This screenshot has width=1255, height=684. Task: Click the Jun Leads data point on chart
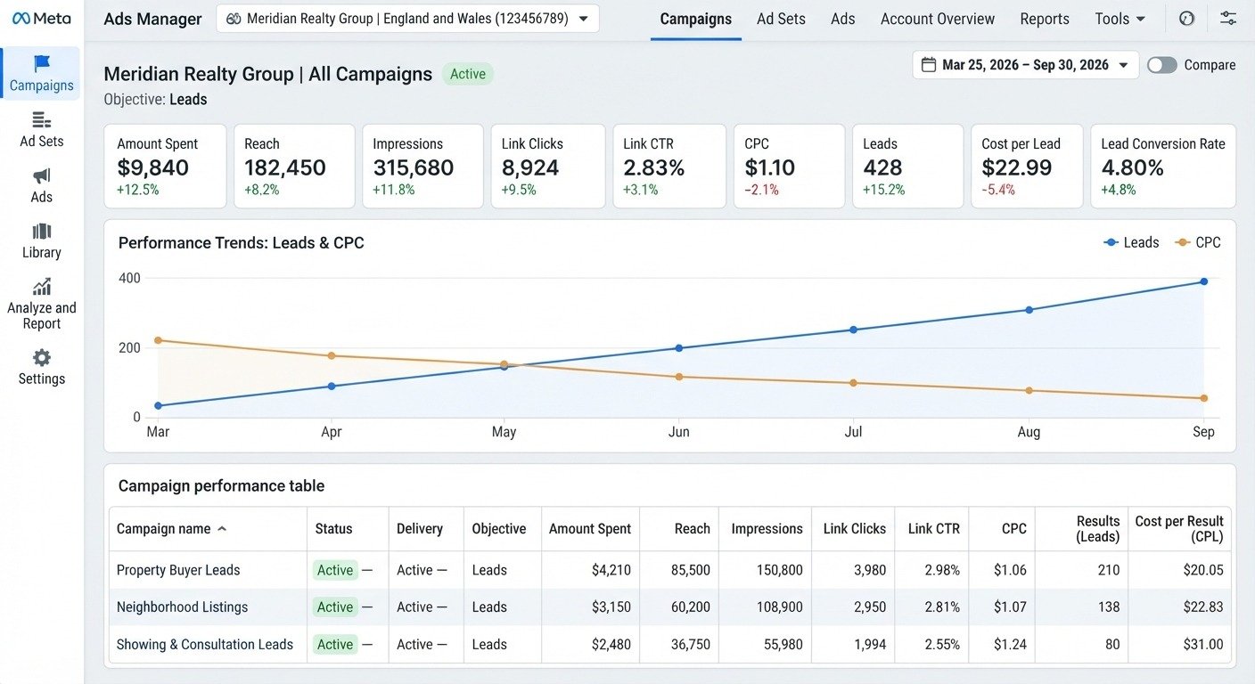[678, 348]
